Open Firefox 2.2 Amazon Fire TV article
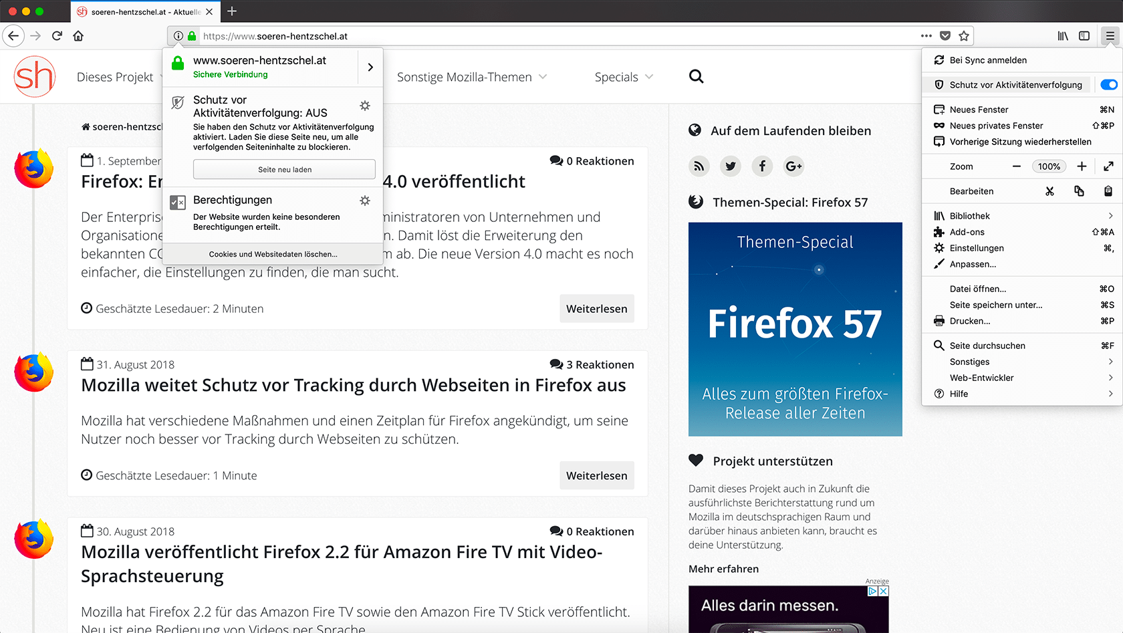This screenshot has width=1123, height=633. click(x=342, y=564)
